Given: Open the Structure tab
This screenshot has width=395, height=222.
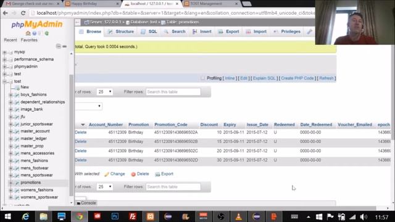Looking at the screenshot, I should pyautogui.click(x=121, y=31).
